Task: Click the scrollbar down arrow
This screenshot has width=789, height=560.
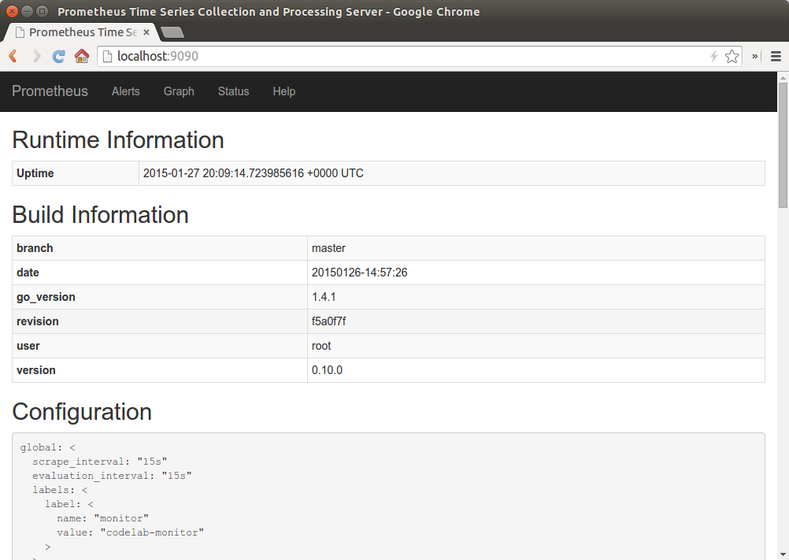Action: click(783, 555)
